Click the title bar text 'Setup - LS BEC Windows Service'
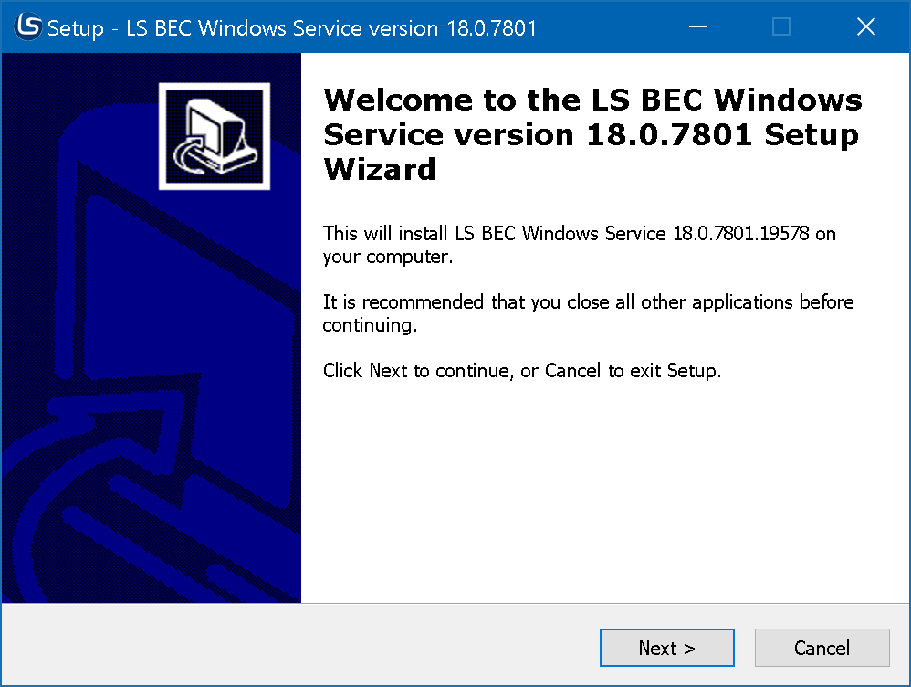The width and height of the screenshot is (911, 687). point(292,28)
